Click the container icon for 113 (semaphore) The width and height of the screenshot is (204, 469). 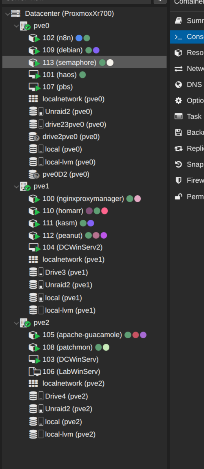pyautogui.click(x=34, y=63)
